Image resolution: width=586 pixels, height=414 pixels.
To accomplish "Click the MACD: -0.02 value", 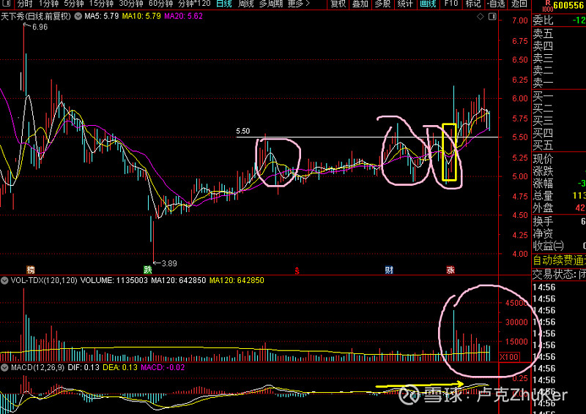I will tap(163, 368).
